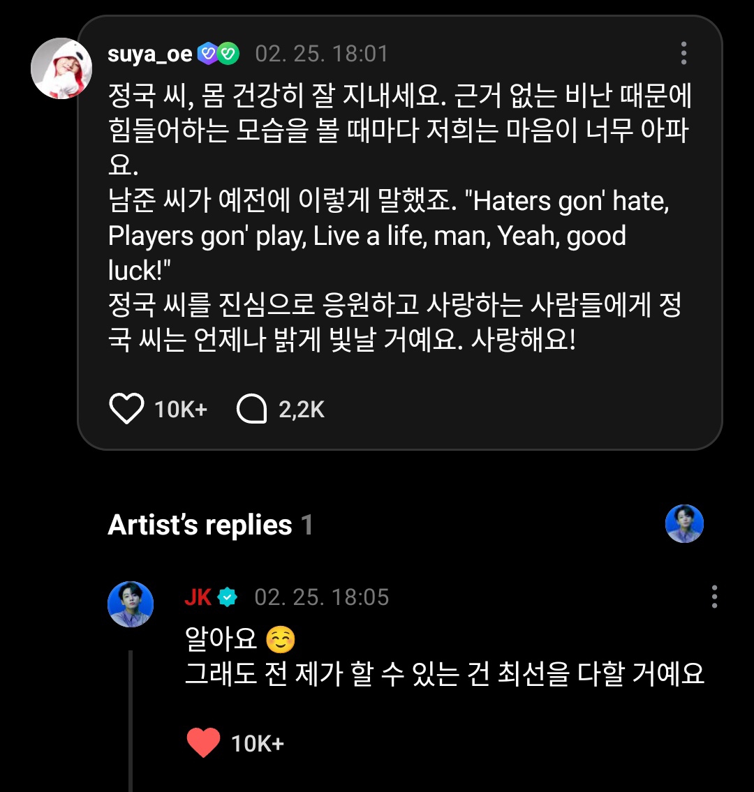
Task: Click the 02. 25. 18:05 reply timestamp
Action: click(322, 597)
